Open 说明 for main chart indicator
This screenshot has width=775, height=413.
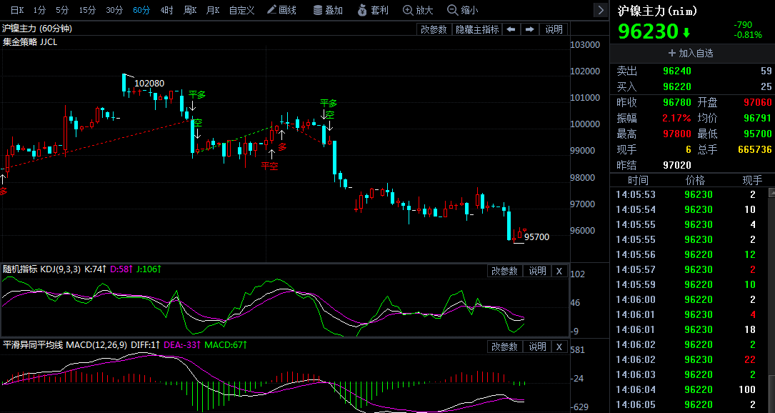coord(554,29)
